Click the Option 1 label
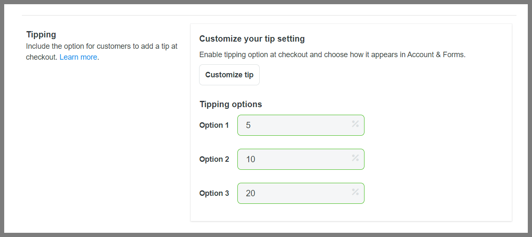 214,125
